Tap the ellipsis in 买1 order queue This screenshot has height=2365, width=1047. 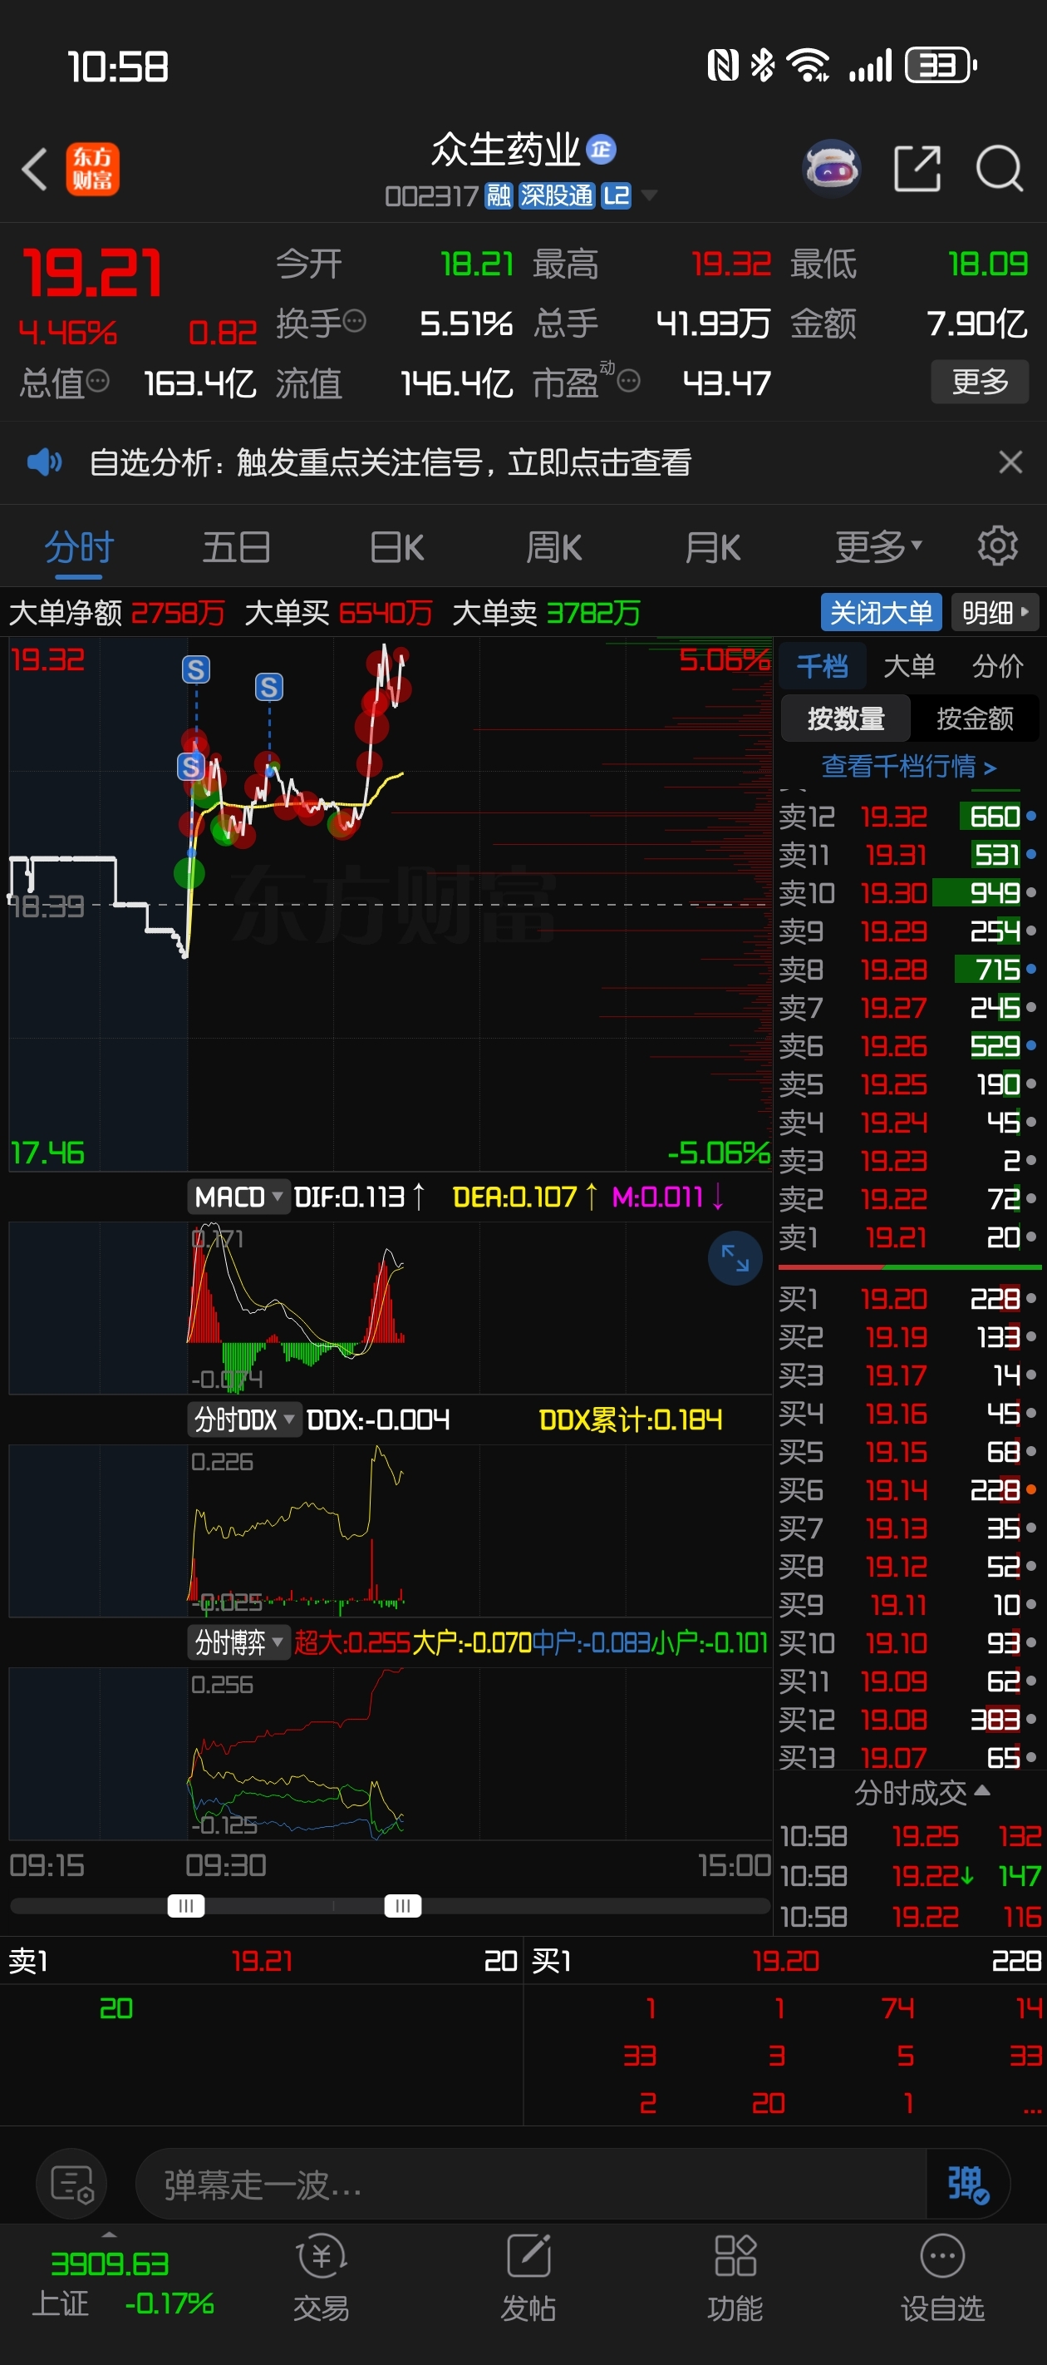pos(1031,2109)
